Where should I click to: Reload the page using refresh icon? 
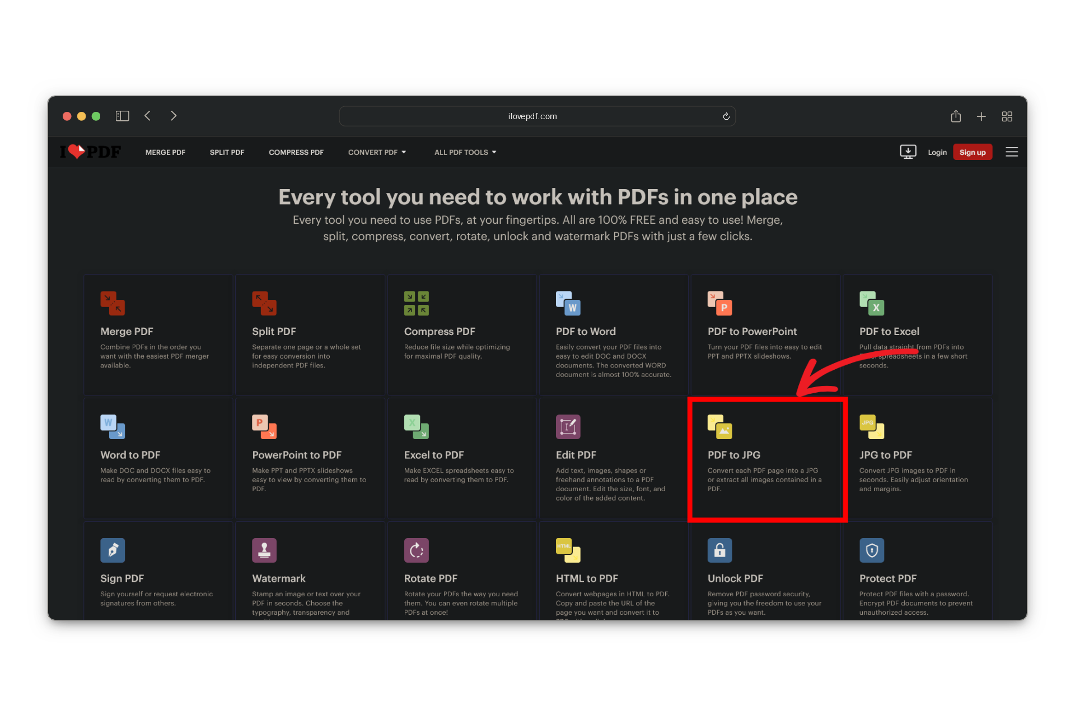click(x=726, y=116)
